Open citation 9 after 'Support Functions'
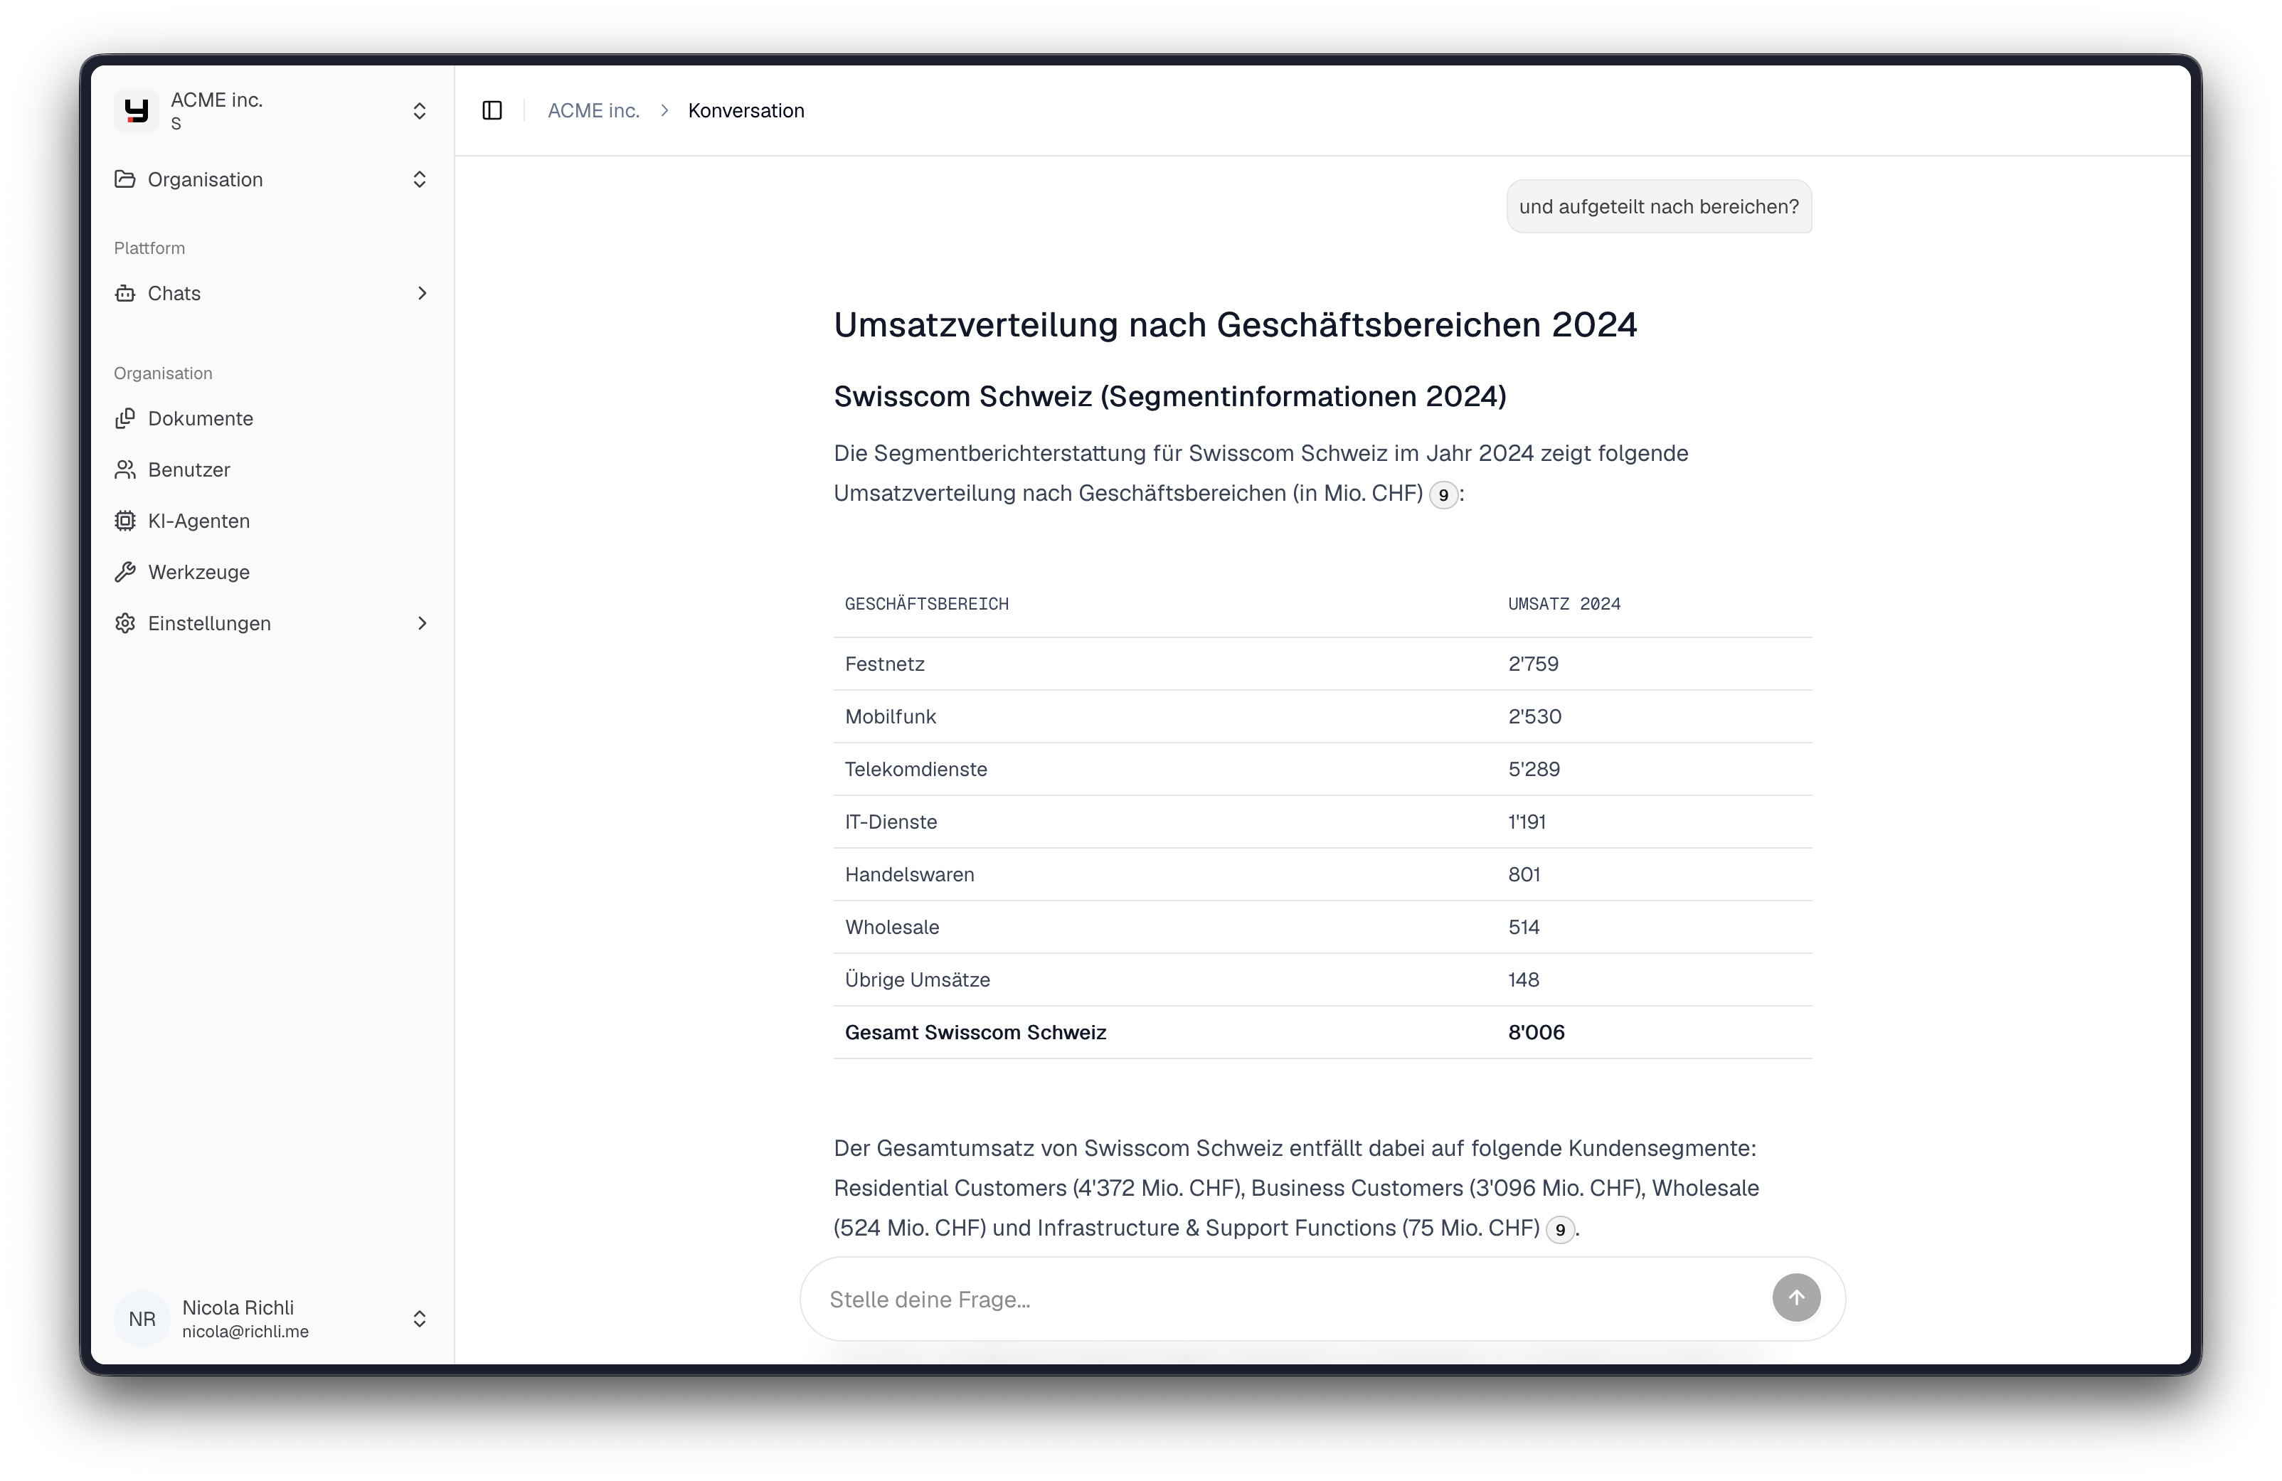2282x1481 pixels. click(1560, 1230)
